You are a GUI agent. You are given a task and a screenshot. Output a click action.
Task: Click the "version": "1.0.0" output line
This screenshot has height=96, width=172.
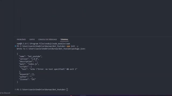(29, 59)
